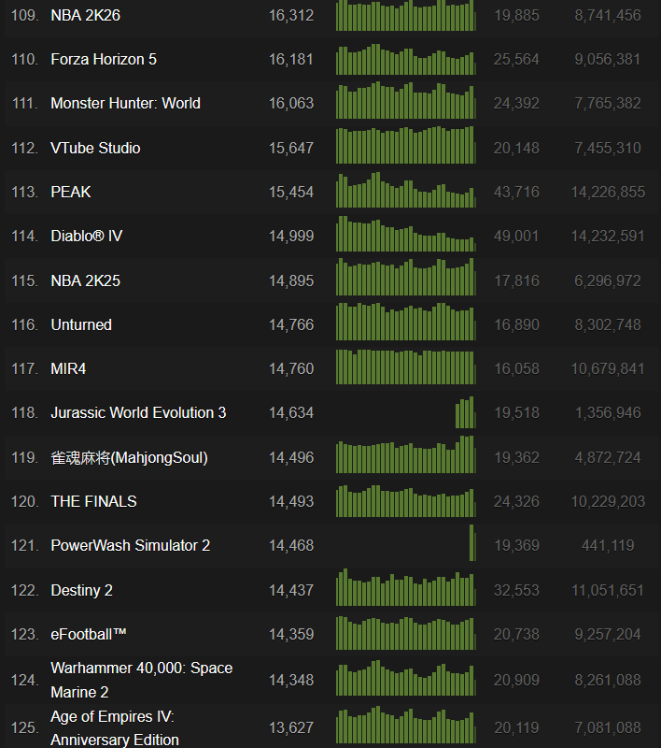Select peak players value 16,890
Screen dimensions: 661x748
click(x=516, y=324)
